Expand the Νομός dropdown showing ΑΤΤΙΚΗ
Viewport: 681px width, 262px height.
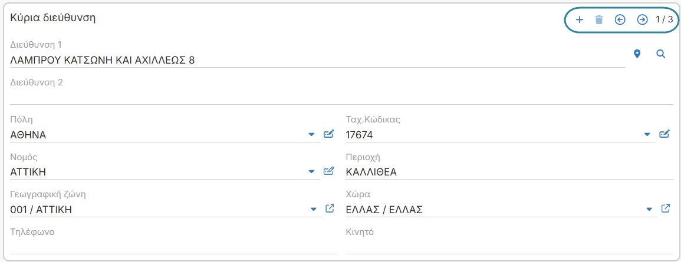click(x=311, y=172)
